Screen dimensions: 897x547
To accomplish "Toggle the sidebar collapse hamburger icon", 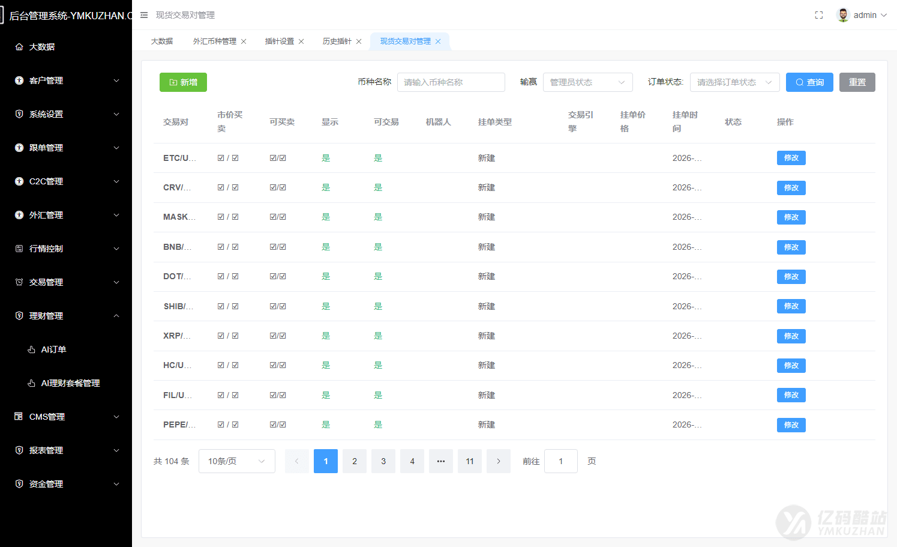I will click(144, 15).
